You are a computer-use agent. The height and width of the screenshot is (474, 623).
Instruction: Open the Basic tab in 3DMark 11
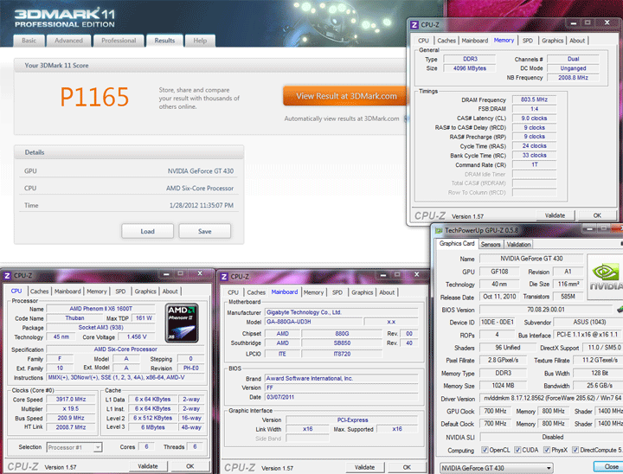point(29,41)
